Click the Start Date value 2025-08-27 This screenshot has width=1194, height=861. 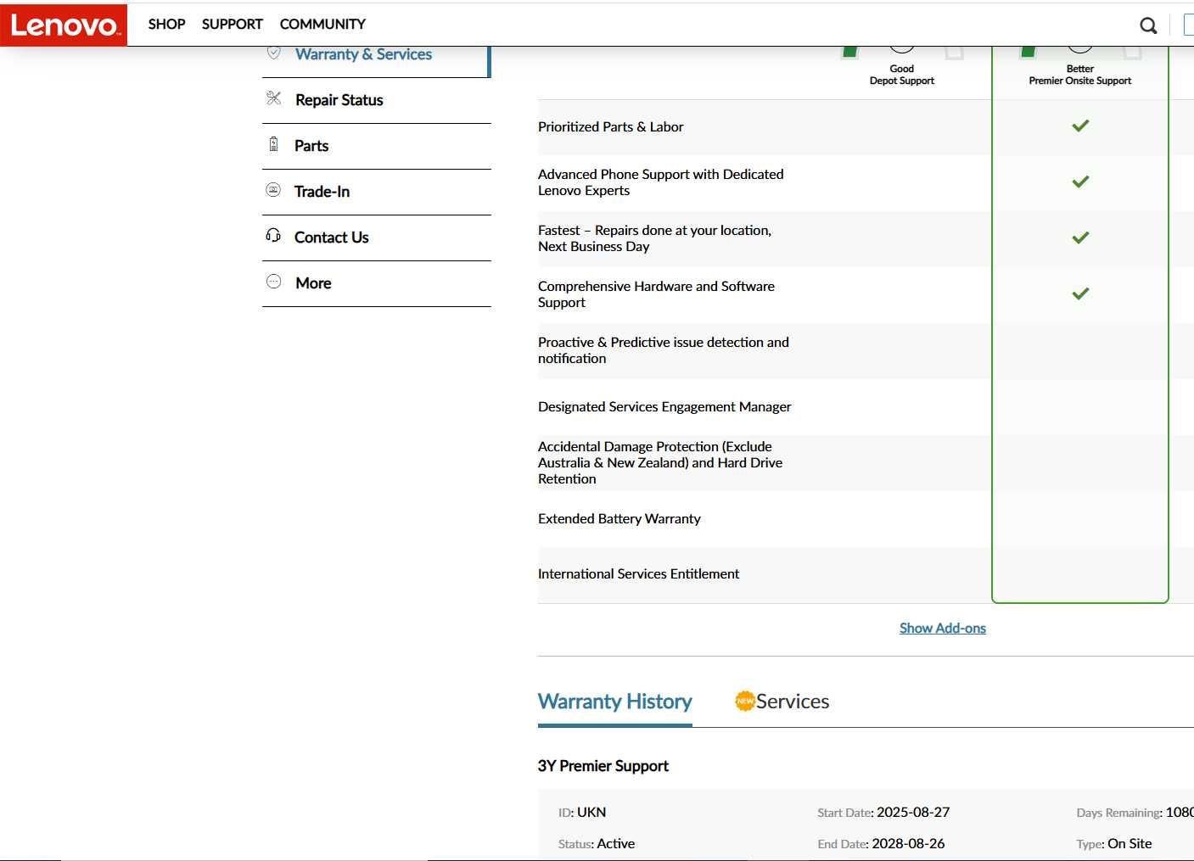click(x=913, y=812)
